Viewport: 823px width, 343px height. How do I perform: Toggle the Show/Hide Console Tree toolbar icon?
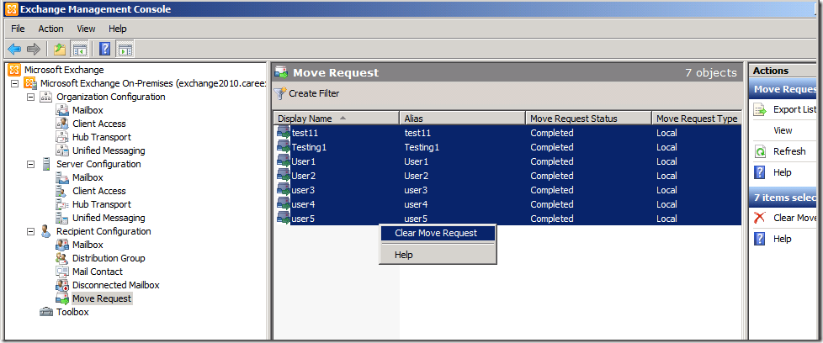tap(79, 50)
